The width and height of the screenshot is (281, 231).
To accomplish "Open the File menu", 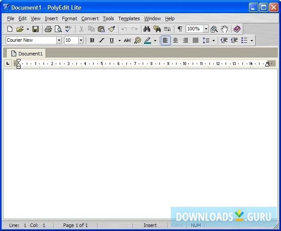I will 11,18.
